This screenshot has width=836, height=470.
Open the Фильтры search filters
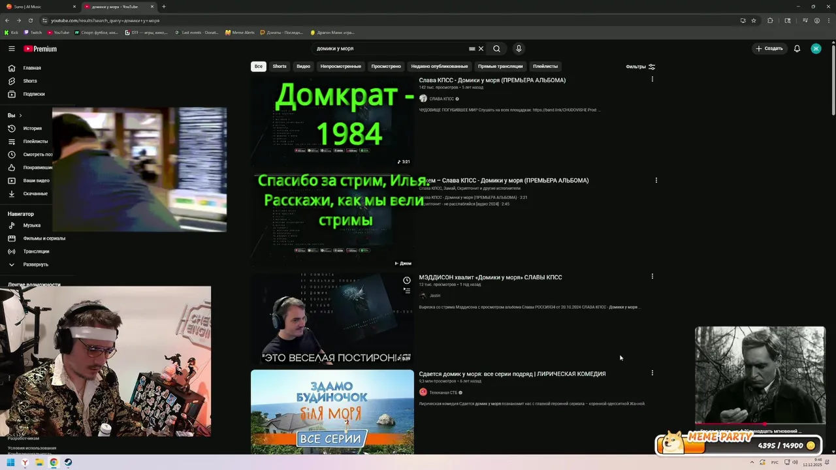[x=640, y=67]
